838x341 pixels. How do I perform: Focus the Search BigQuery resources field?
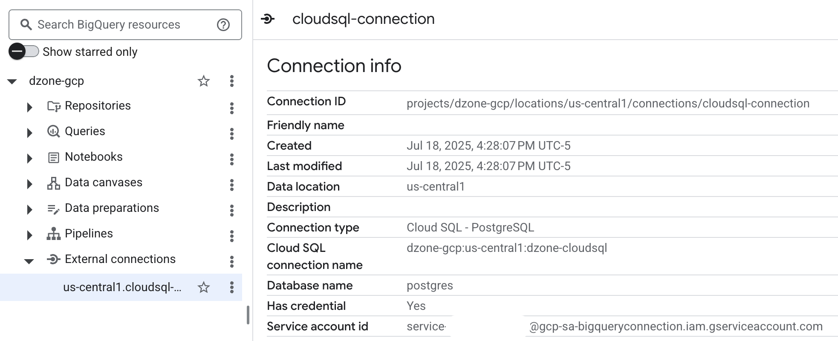[125, 25]
